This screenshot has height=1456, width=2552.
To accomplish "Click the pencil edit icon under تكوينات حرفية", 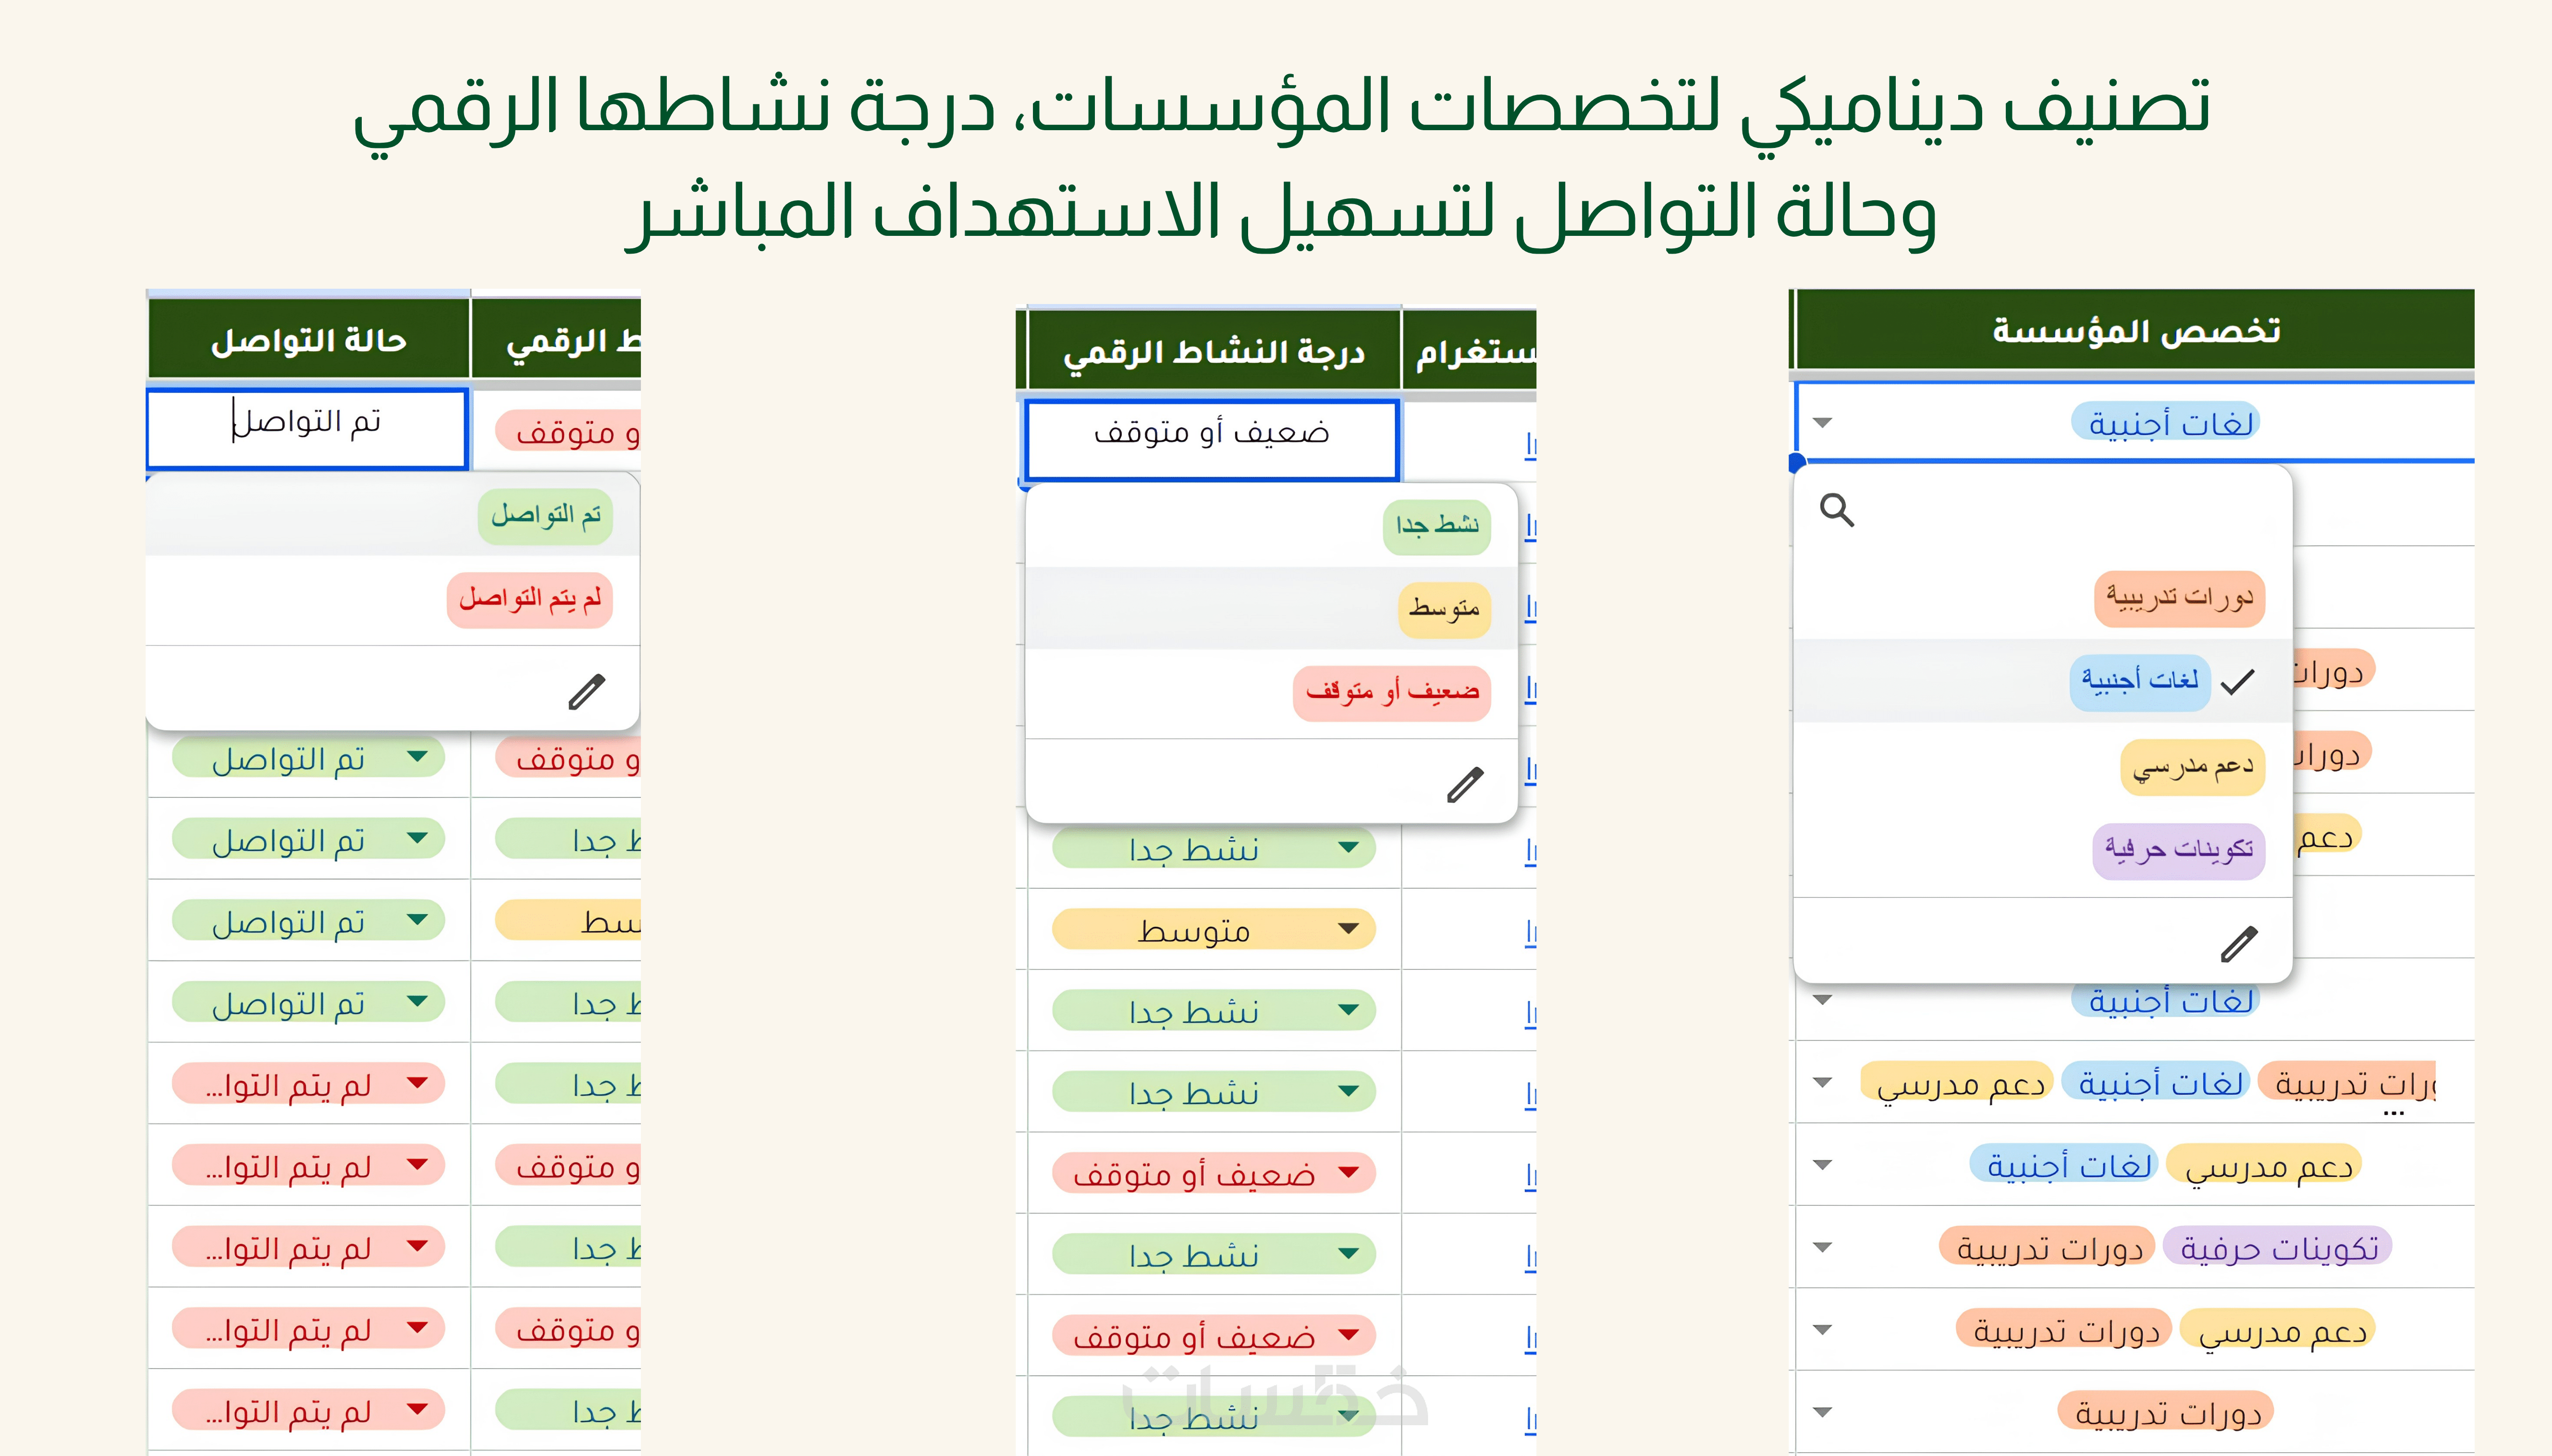I will point(2239,943).
